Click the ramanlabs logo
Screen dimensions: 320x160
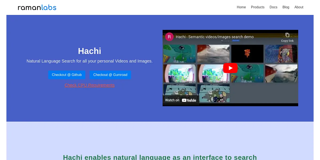pyautogui.click(x=37, y=7)
